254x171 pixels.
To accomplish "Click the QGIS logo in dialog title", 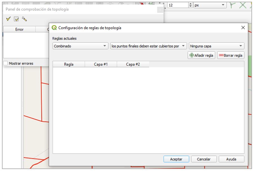I will pos(54,28).
